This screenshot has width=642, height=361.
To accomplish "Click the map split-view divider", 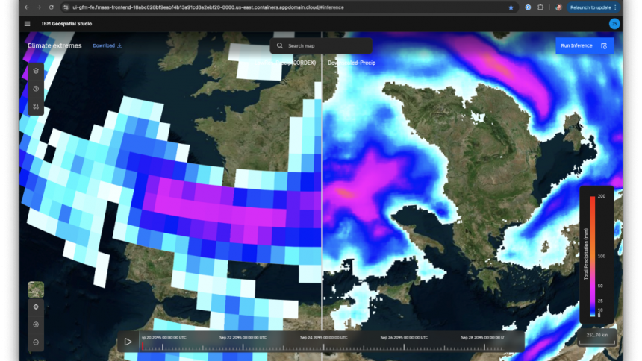I will pyautogui.click(x=322, y=186).
